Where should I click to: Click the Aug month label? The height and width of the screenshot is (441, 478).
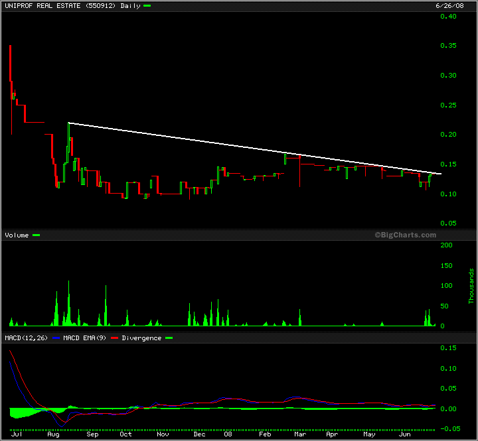pos(53,434)
